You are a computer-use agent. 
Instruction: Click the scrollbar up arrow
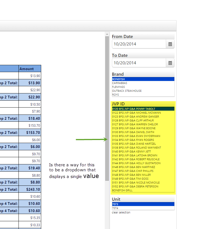(107, 34)
